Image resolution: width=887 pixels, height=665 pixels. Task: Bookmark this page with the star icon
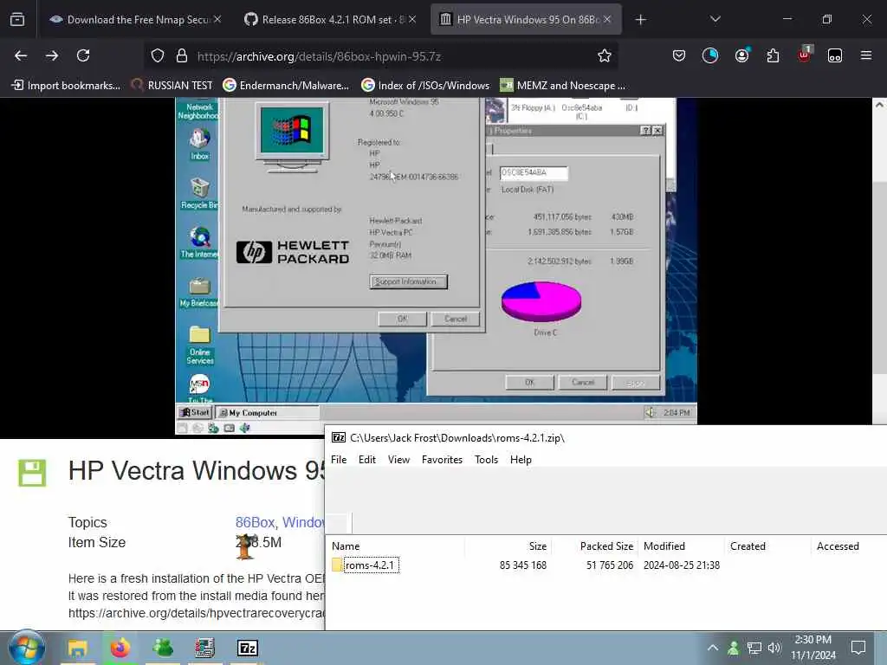coord(604,55)
